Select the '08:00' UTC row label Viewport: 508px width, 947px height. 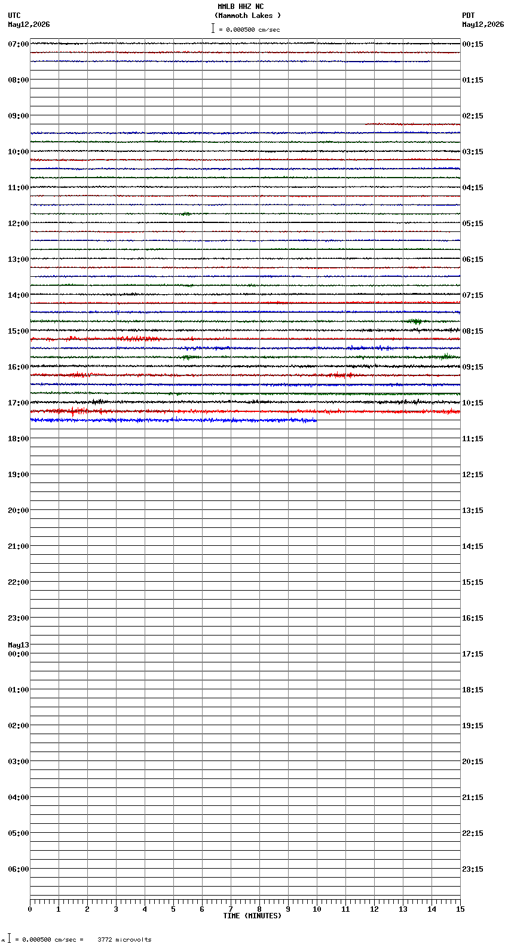[19, 80]
